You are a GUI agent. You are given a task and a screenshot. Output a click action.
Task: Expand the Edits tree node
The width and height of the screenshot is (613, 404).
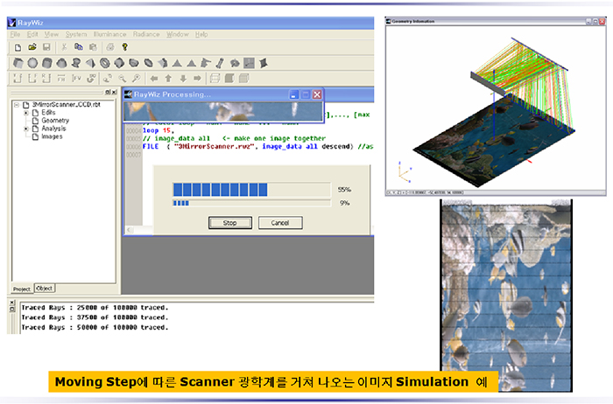25,112
